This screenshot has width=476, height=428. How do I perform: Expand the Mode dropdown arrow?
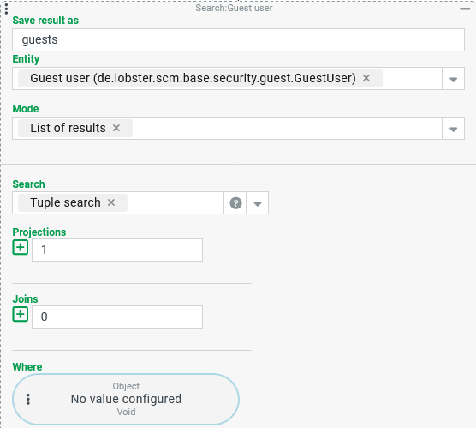point(453,129)
